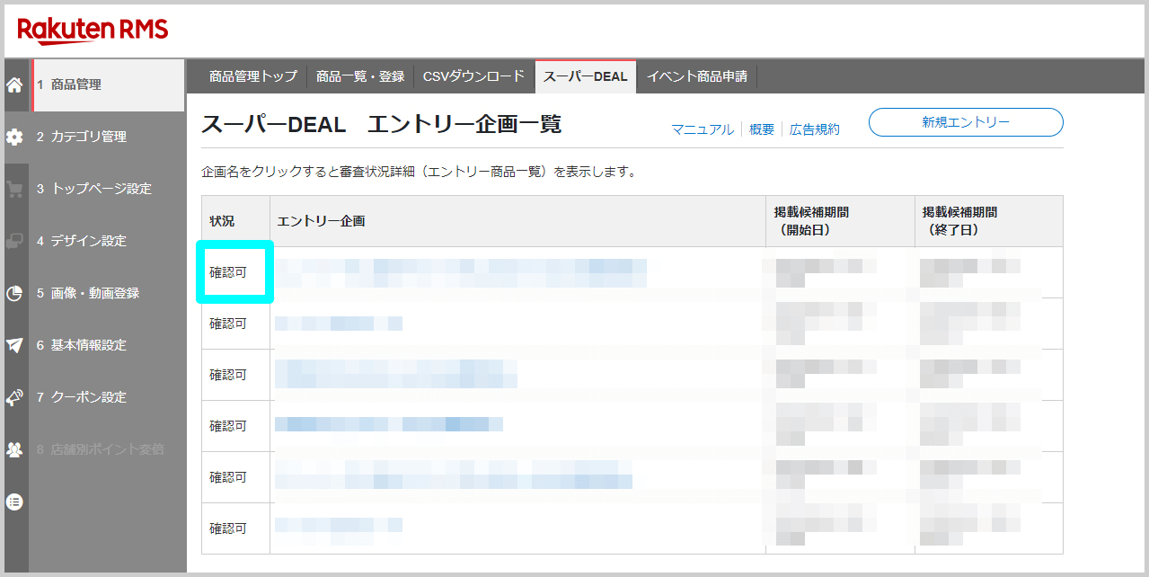Open the 広告規約 link
The image size is (1149, 577).
[815, 129]
